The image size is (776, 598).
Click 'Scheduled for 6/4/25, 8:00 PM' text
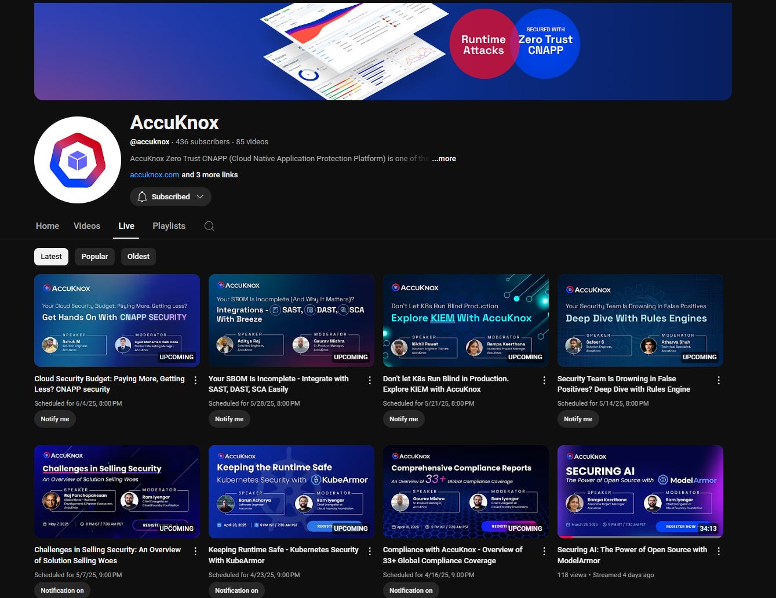78,403
